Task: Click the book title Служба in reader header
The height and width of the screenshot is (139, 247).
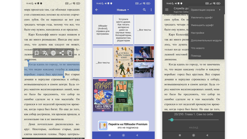Action: pyautogui.click(x=181, y=8)
